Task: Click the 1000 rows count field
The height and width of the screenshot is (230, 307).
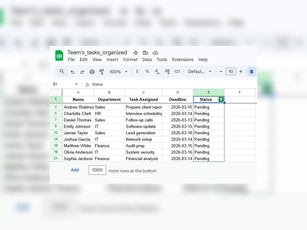Action: tap(97, 170)
